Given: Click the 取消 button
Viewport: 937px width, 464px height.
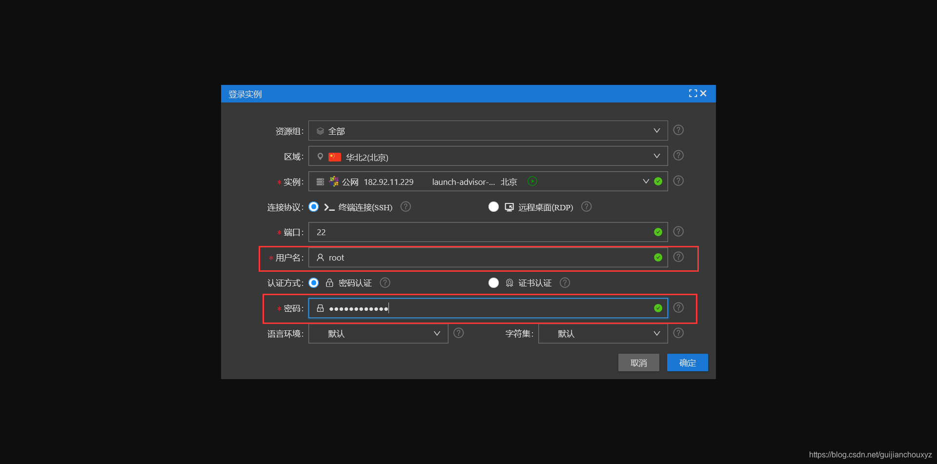Looking at the screenshot, I should click(638, 363).
